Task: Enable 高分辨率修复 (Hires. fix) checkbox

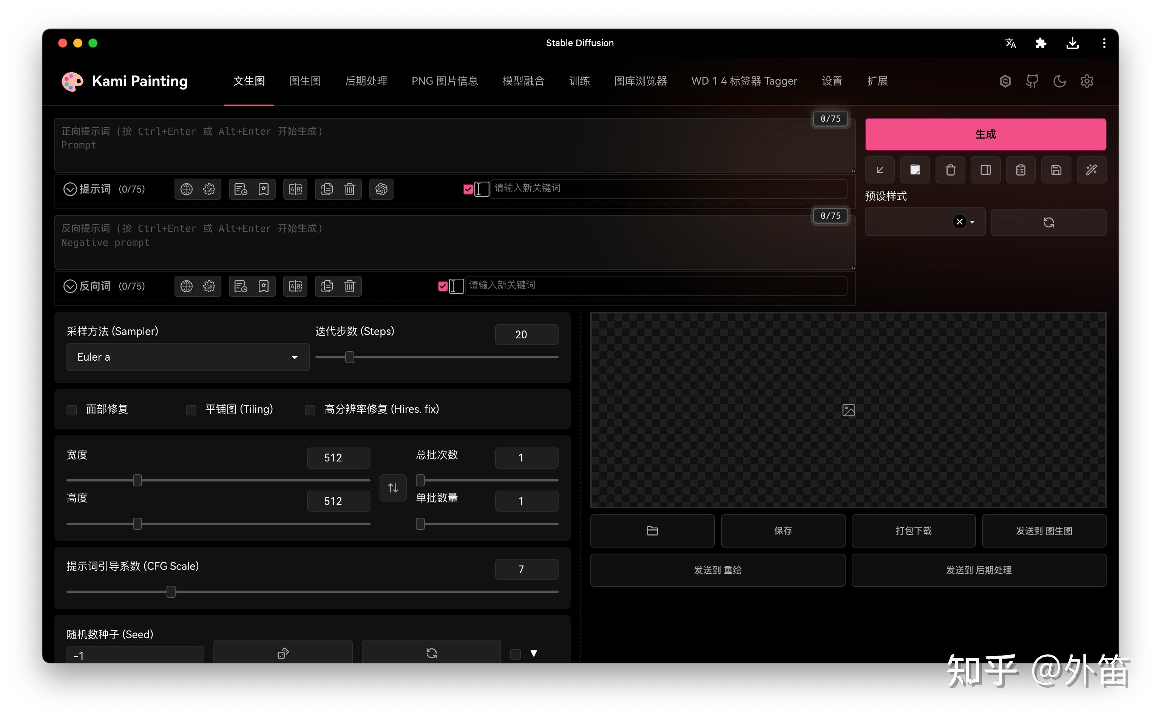Action: coord(310,410)
